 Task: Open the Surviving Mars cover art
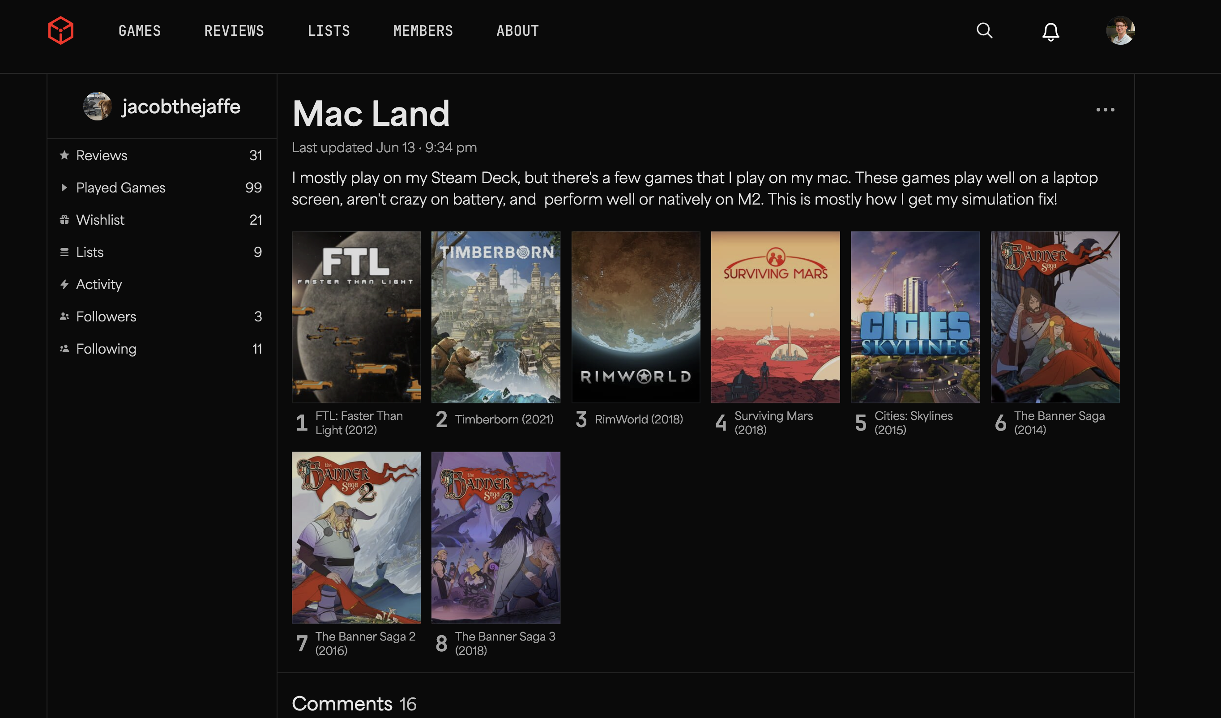point(775,317)
